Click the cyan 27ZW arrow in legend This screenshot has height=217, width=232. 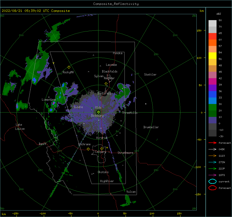tap(212, 162)
